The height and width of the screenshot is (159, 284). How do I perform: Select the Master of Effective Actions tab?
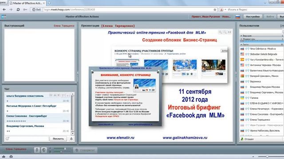[x=27, y=3]
